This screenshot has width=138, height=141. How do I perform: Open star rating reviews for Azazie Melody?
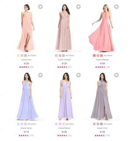pos(102,67)
